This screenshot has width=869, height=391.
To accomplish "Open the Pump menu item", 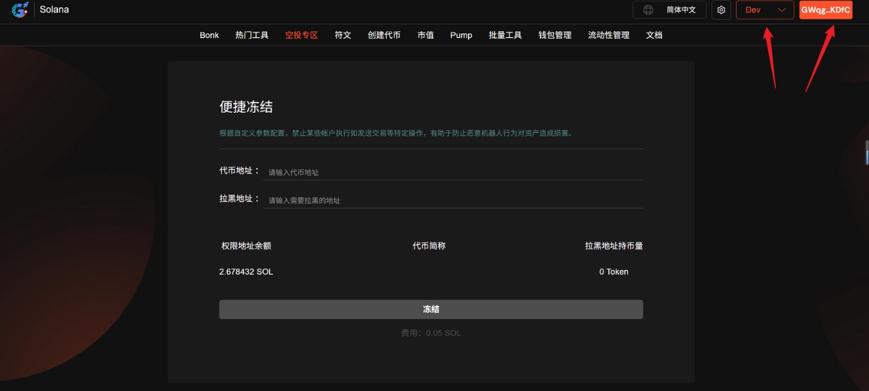I will pyautogui.click(x=461, y=35).
